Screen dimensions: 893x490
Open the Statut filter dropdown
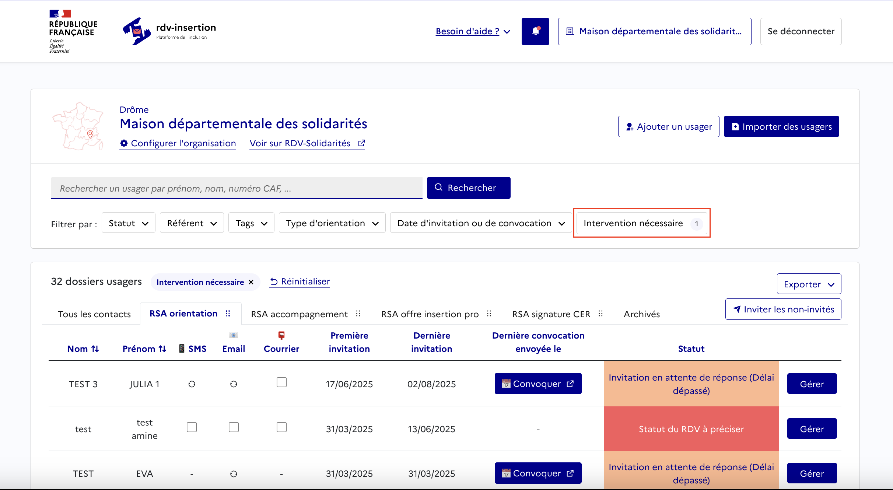(128, 223)
